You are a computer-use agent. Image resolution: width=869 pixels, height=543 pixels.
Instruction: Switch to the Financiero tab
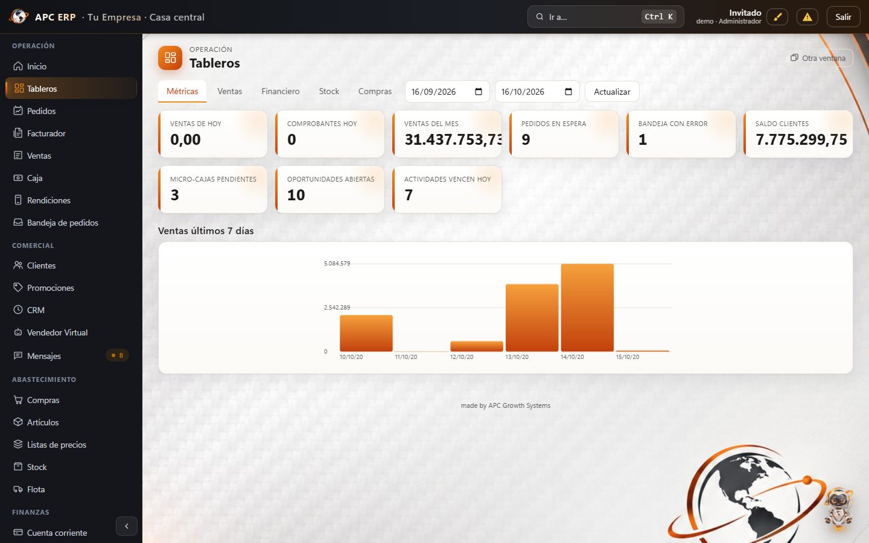(280, 91)
